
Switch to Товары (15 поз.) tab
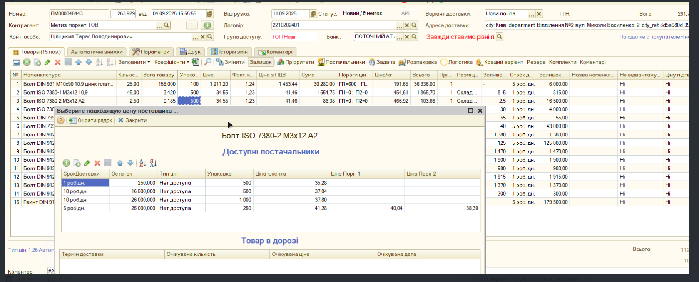(37, 52)
